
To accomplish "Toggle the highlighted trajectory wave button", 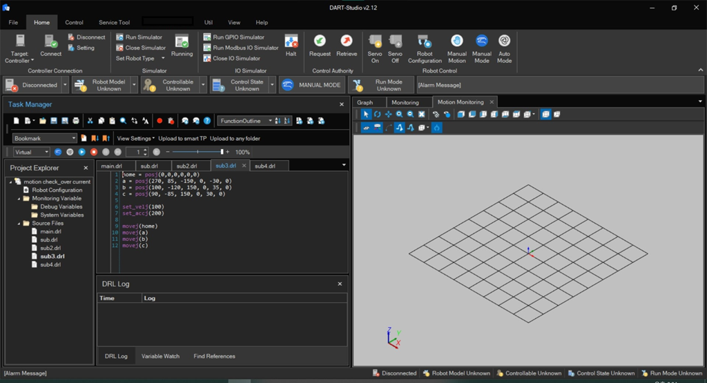I will tap(400, 128).
